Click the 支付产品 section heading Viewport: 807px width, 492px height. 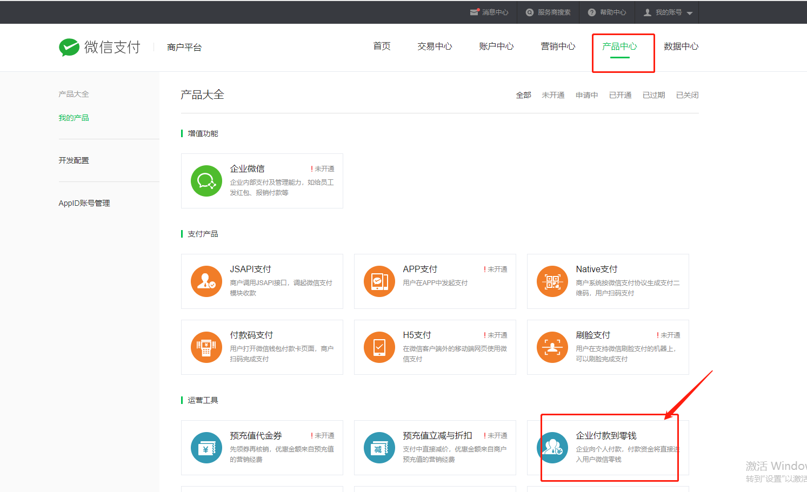click(203, 234)
